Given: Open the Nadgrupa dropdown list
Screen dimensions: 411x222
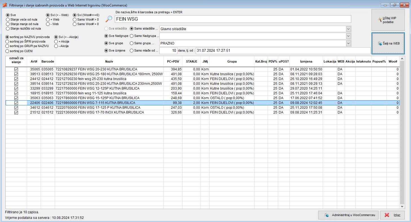Looking at the screenshot, I should coord(348,36).
